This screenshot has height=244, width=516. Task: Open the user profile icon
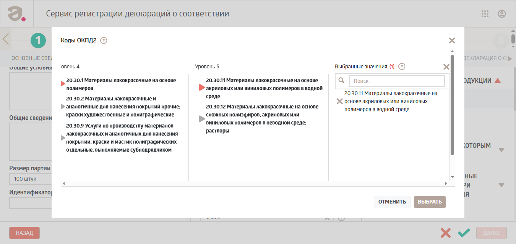[x=502, y=14]
